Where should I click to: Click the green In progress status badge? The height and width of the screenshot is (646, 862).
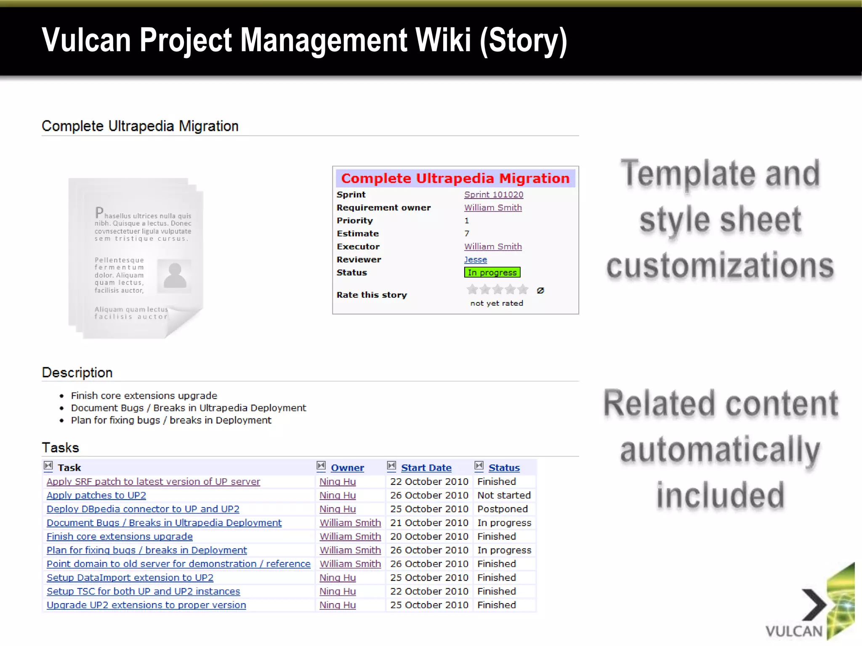pyautogui.click(x=492, y=273)
